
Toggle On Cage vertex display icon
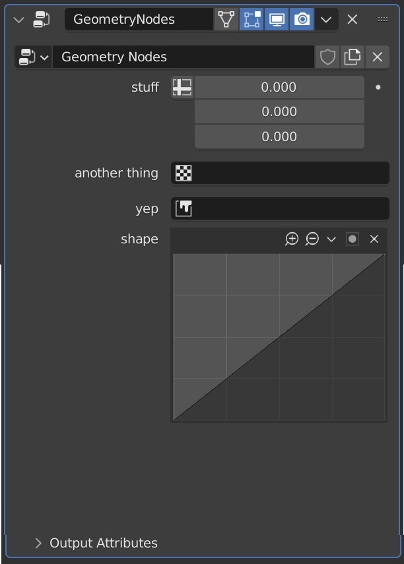pyautogui.click(x=226, y=19)
